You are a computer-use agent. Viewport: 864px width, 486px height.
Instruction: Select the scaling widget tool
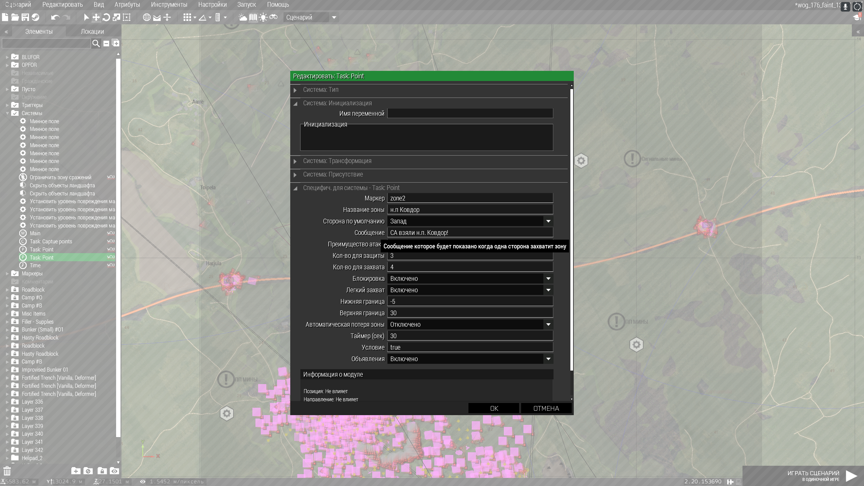point(116,17)
